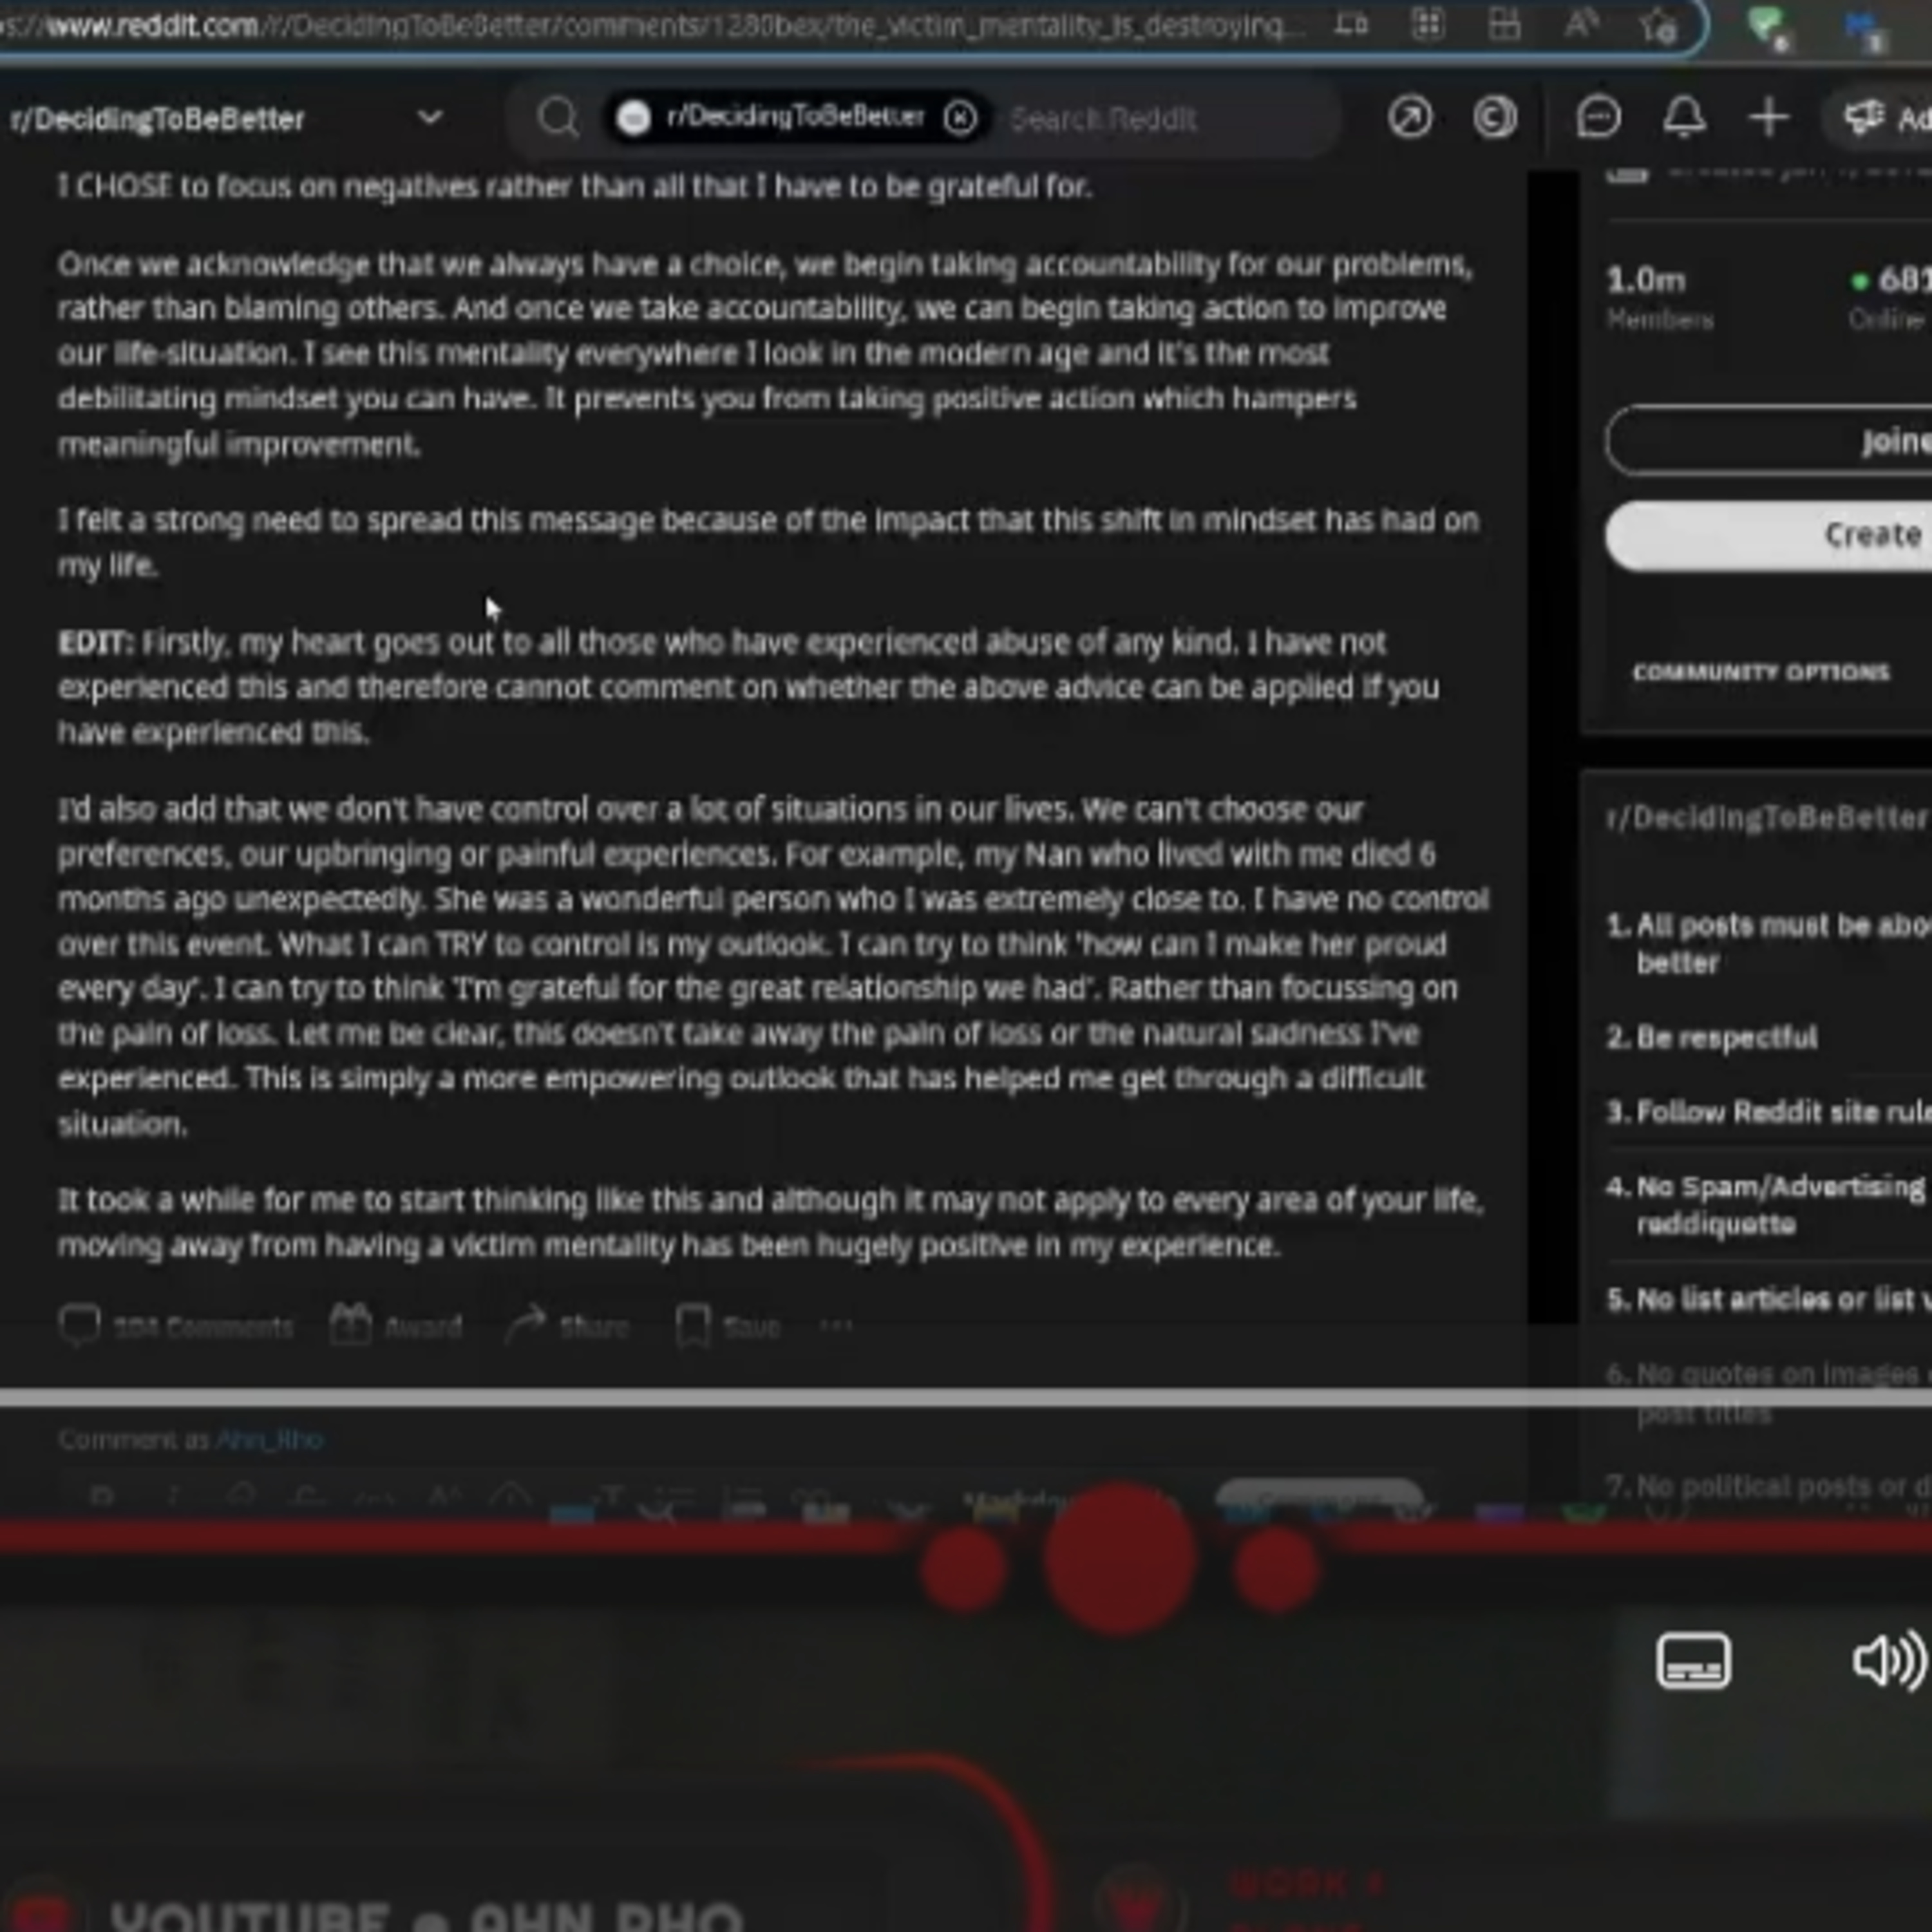
Task: Click the Advertise megaphone icon
Action: point(1865,118)
